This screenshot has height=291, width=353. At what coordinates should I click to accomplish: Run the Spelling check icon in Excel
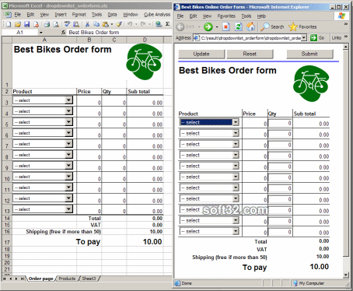click(67, 24)
